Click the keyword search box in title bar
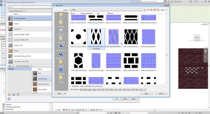The width and height of the screenshot is (210, 114). (x=152, y=1)
